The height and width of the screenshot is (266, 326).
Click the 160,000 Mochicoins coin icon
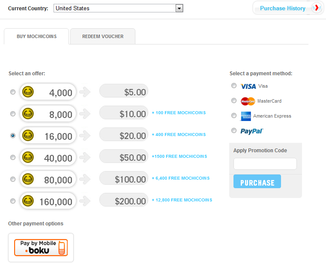click(28, 201)
